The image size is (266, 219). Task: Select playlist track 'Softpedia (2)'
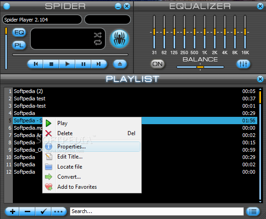135,91
